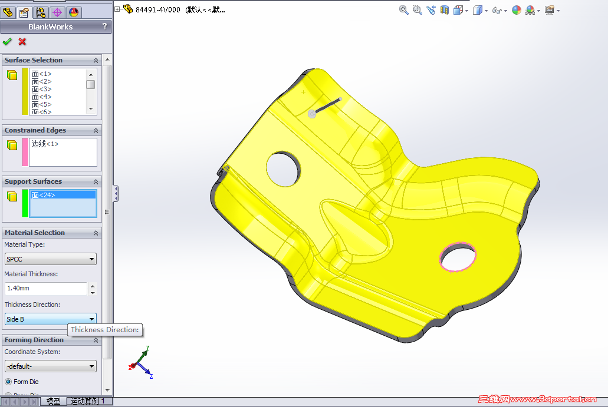Step to the previous bottom tab

(x=15, y=402)
